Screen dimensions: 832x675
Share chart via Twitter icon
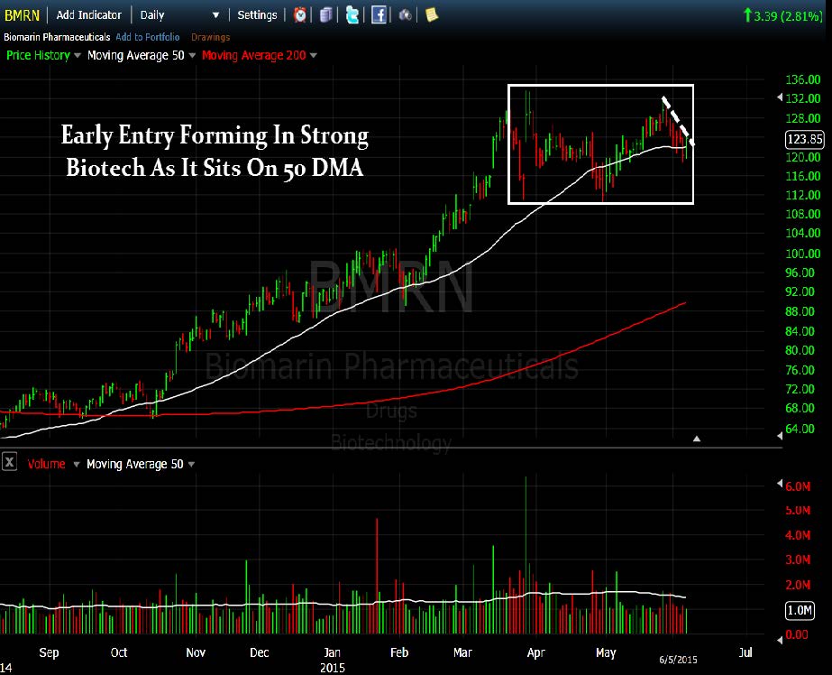tap(352, 14)
